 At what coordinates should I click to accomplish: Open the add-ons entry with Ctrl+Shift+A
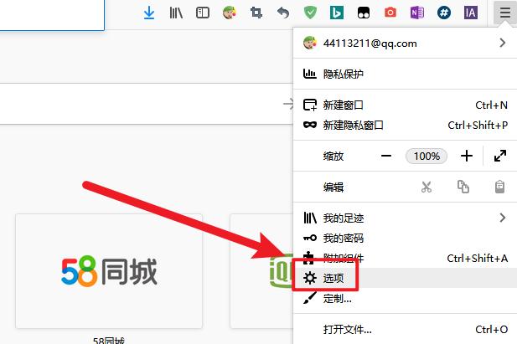pos(405,258)
